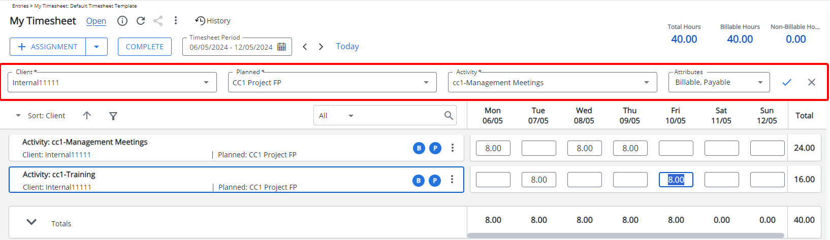Click Non-Billable Hours 0.00 value
Image resolution: width=830 pixels, height=240 pixels.
coord(796,39)
